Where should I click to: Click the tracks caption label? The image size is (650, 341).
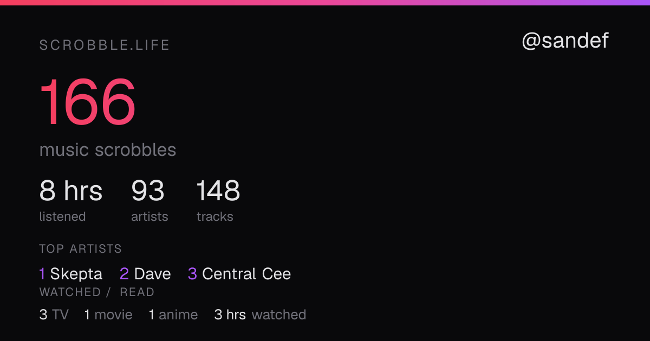click(215, 217)
